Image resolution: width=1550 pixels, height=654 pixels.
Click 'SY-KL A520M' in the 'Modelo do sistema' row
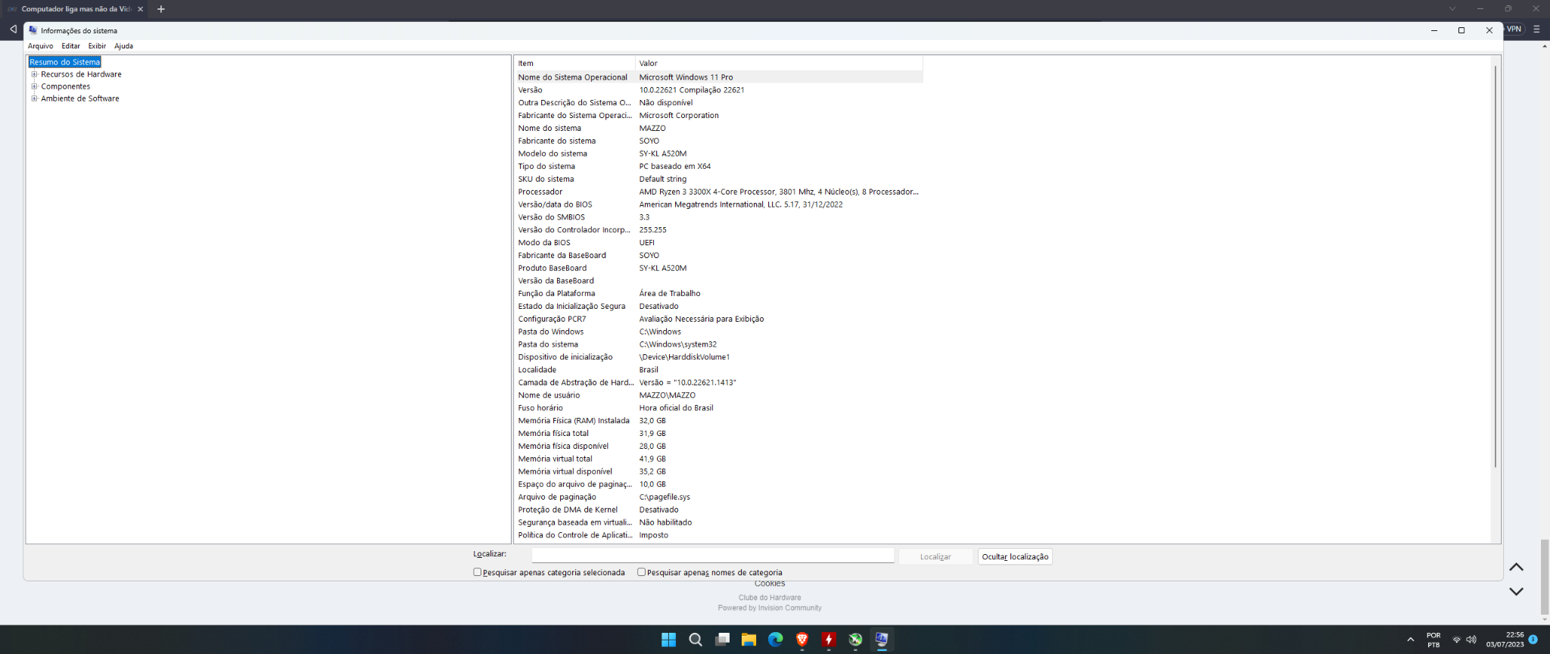coord(663,154)
